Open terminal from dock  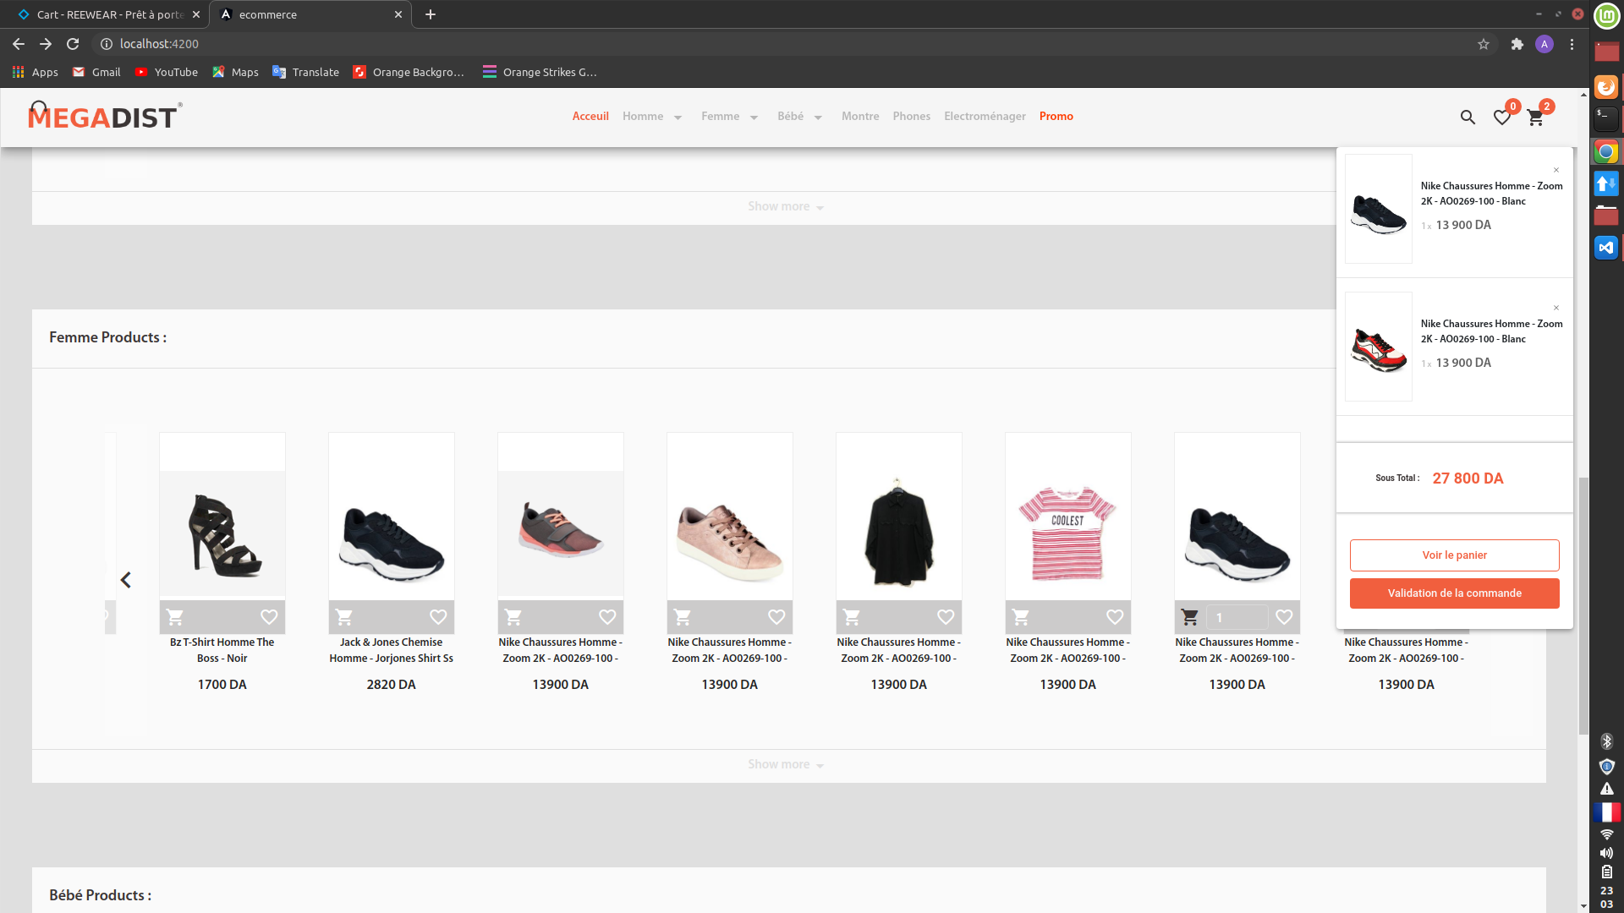[x=1606, y=119]
